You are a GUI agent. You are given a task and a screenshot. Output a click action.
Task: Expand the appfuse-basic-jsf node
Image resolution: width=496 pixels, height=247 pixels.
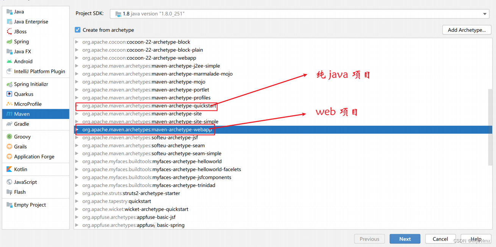point(77,217)
